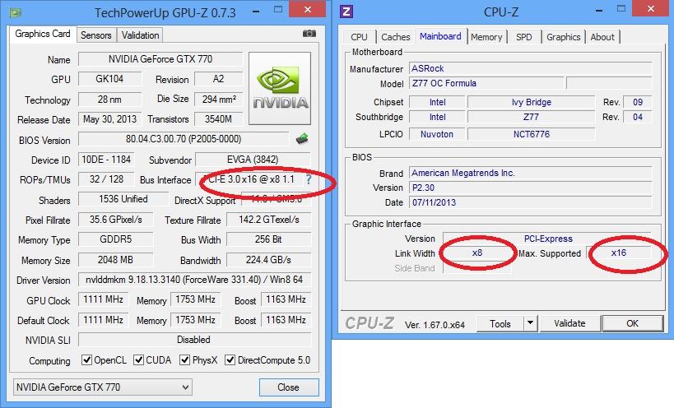Select the Mainboard tab in CPU-Z

tap(440, 36)
